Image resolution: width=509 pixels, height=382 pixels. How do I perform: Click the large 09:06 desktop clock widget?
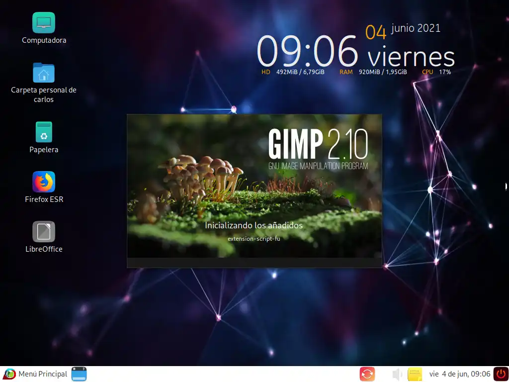click(x=307, y=51)
